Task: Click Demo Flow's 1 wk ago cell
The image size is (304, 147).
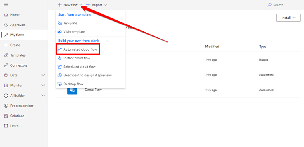Action: (211, 90)
